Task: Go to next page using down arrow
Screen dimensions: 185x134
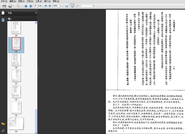Action: click(x=31, y=6)
